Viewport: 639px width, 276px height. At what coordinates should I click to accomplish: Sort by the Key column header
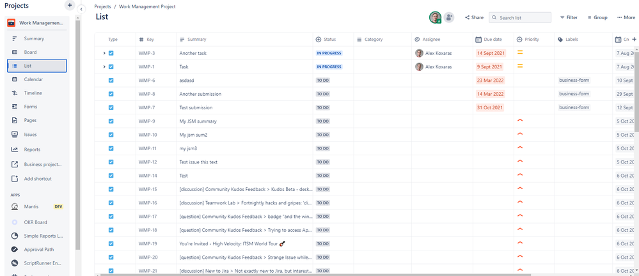pos(156,40)
